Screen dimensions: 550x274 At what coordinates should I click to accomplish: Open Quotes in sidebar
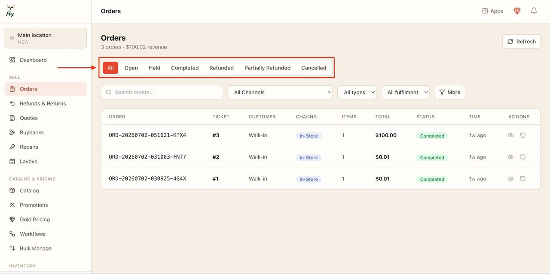46,118
